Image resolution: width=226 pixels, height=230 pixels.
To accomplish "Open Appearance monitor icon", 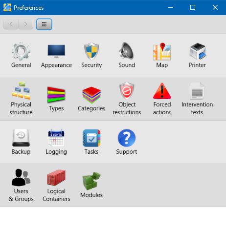I will click(x=56, y=51).
